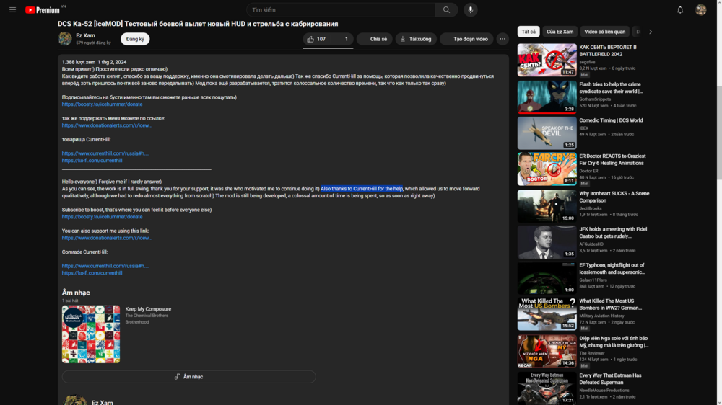Open JFK holds a meeting thumbnail
722x405 pixels.
(547, 242)
